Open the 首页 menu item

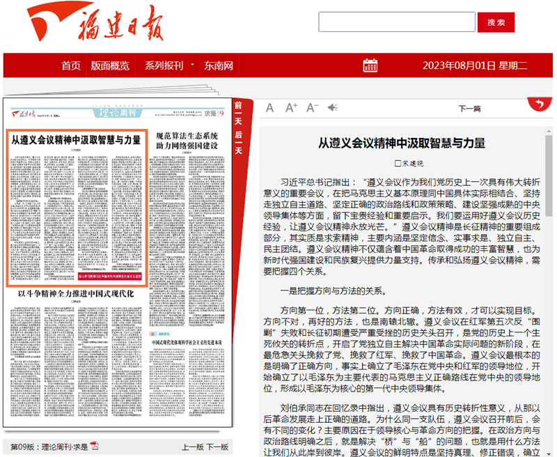click(71, 65)
